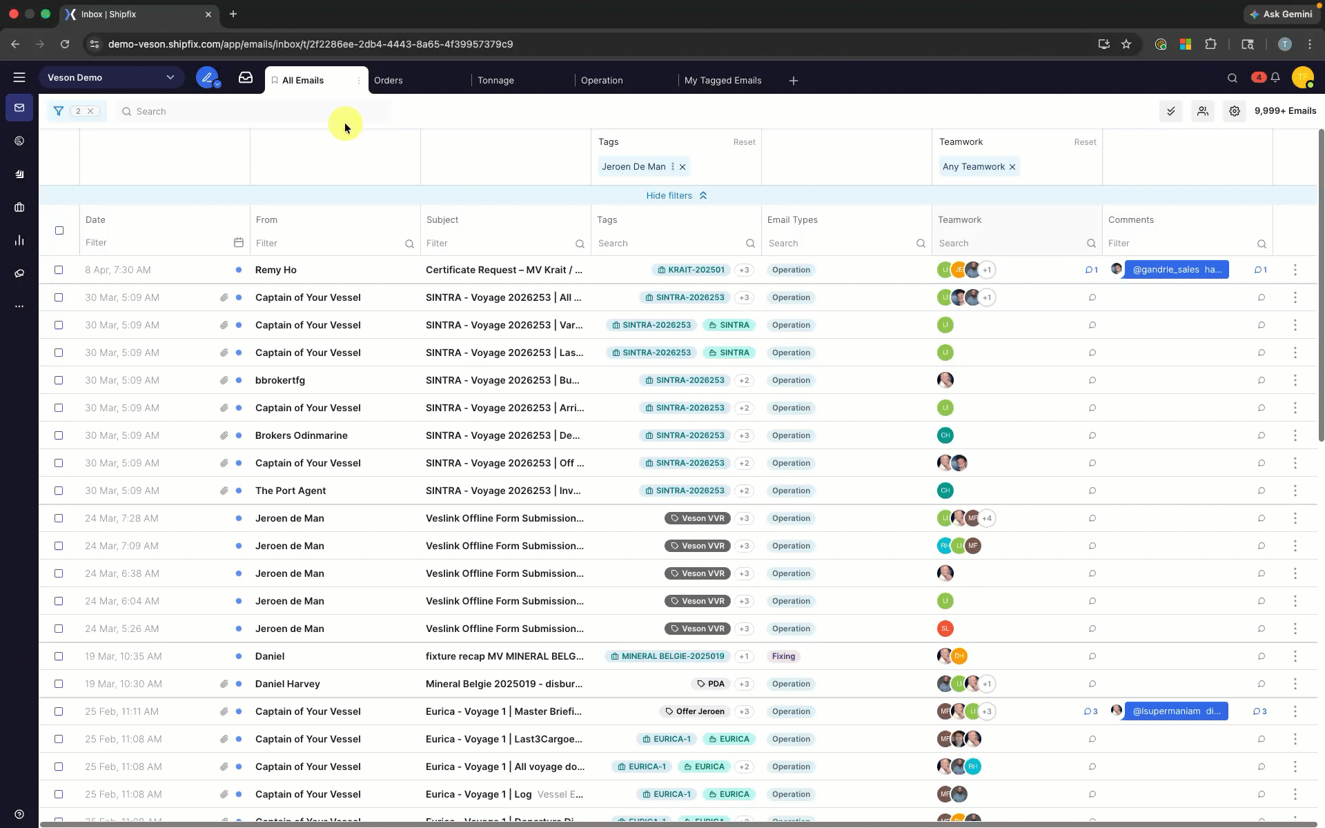Image resolution: width=1325 pixels, height=828 pixels.
Task: Expand +3 tags on Remy Ho row
Action: [744, 270]
